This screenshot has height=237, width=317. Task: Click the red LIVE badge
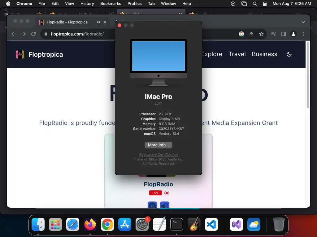(155, 193)
